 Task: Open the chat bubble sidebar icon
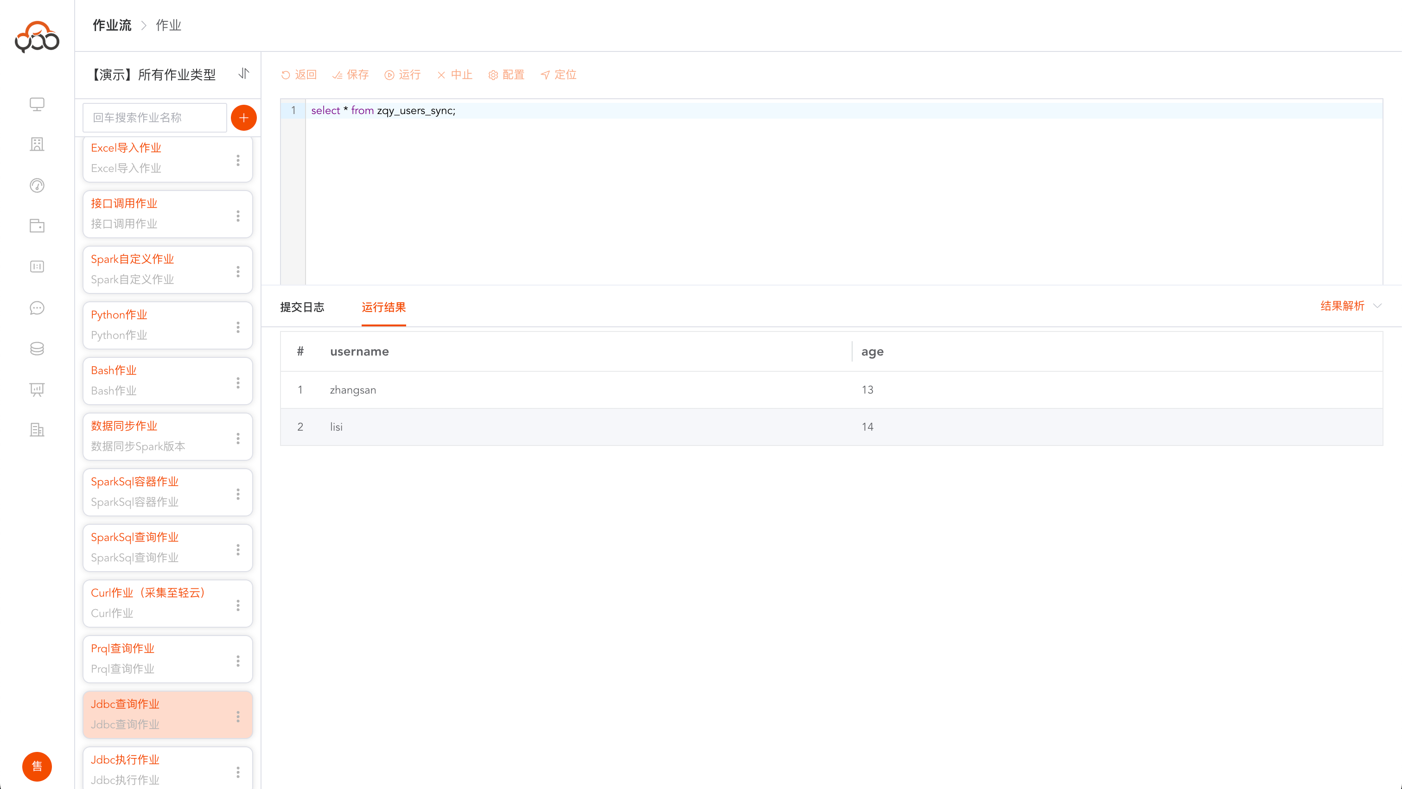click(x=37, y=308)
